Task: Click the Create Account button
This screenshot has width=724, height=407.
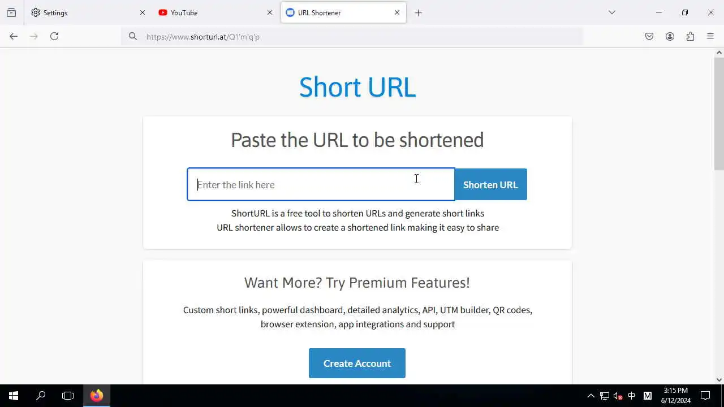Action: [x=357, y=363]
